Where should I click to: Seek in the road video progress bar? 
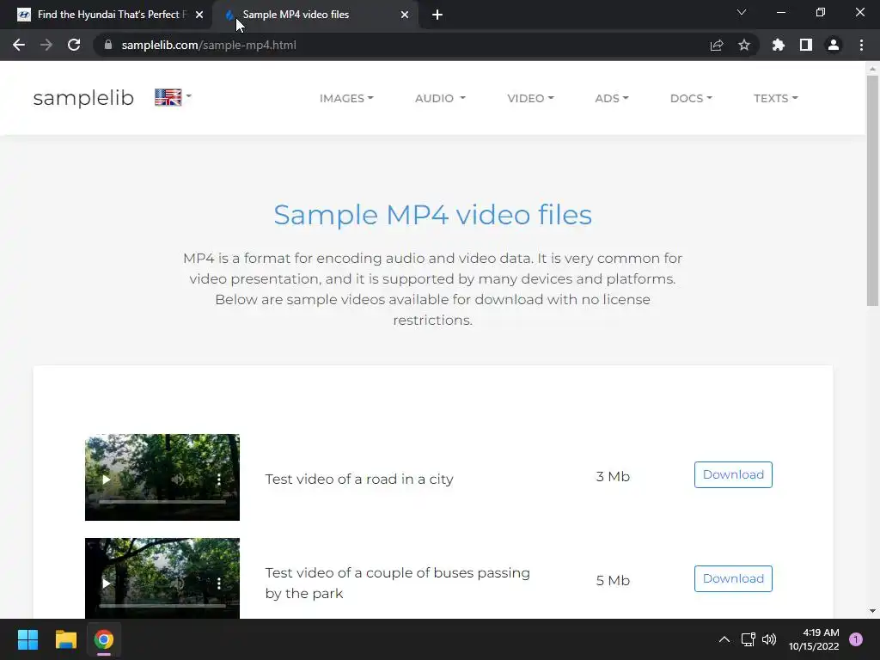pos(162,502)
